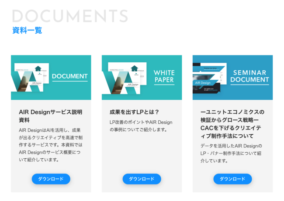284x201 pixels.
Task: Open the DOCUMENT banner thumbnail
Action: 51,77
